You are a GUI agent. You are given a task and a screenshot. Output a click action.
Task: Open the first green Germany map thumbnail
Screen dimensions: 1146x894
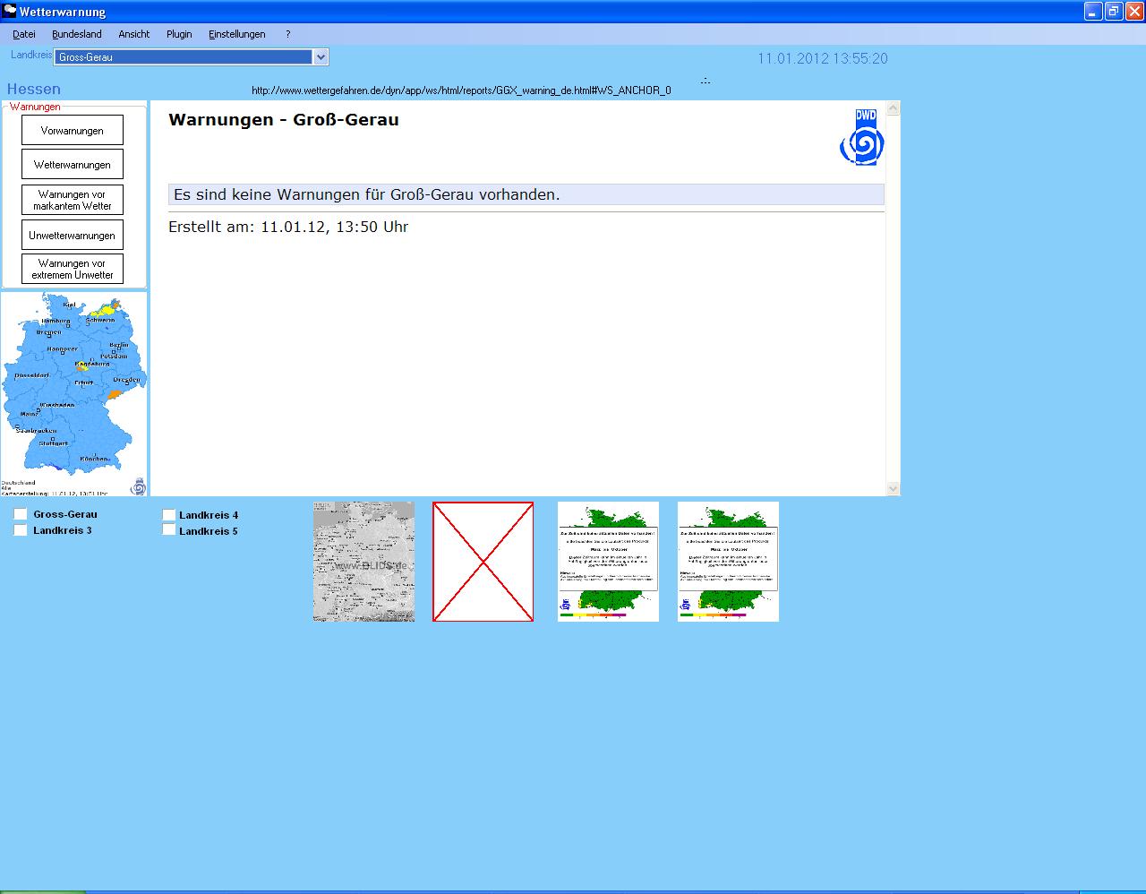[x=608, y=562]
